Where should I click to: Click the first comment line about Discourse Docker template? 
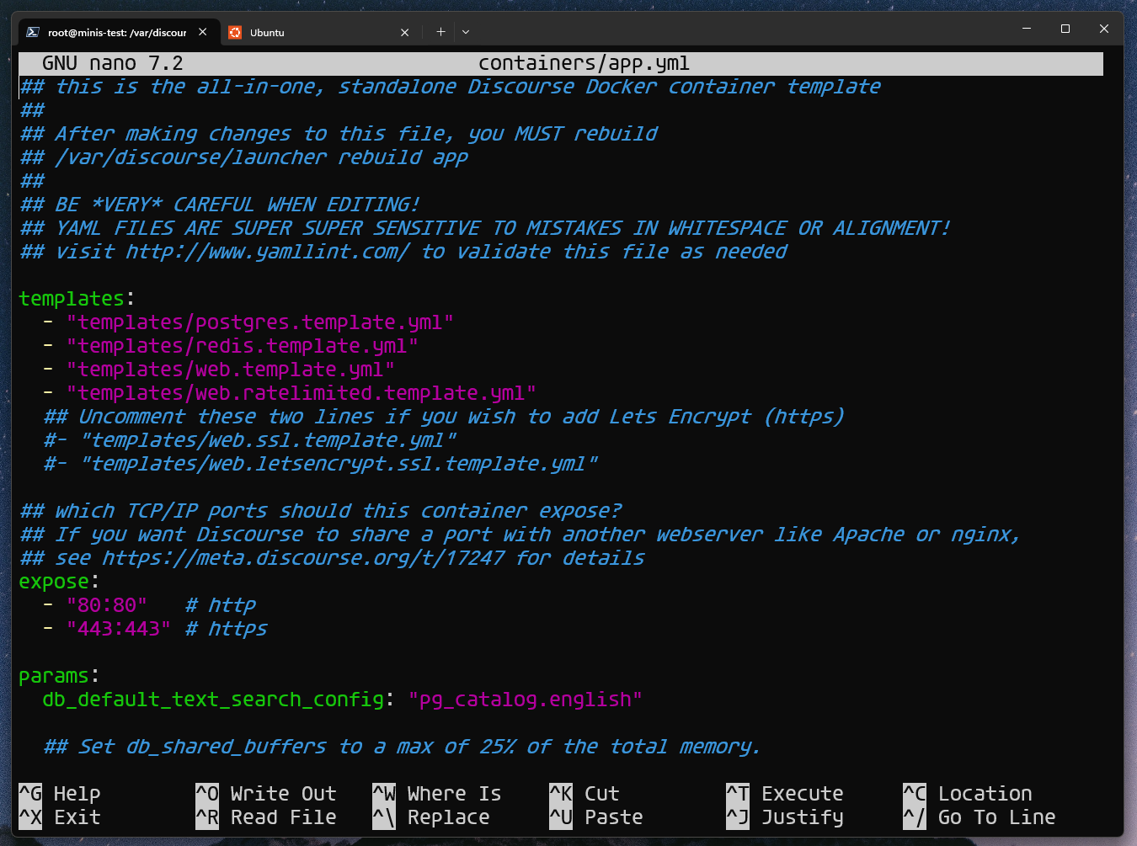(x=451, y=87)
